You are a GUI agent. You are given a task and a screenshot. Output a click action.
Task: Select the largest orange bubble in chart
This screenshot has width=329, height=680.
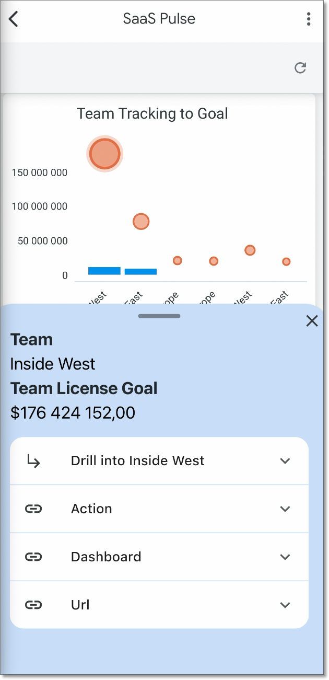point(105,154)
